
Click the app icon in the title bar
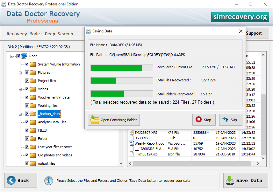[x=4, y=4]
